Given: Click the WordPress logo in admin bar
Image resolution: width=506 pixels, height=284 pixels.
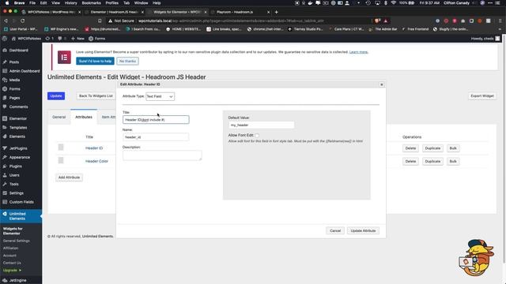Looking at the screenshot, I should [5, 39].
